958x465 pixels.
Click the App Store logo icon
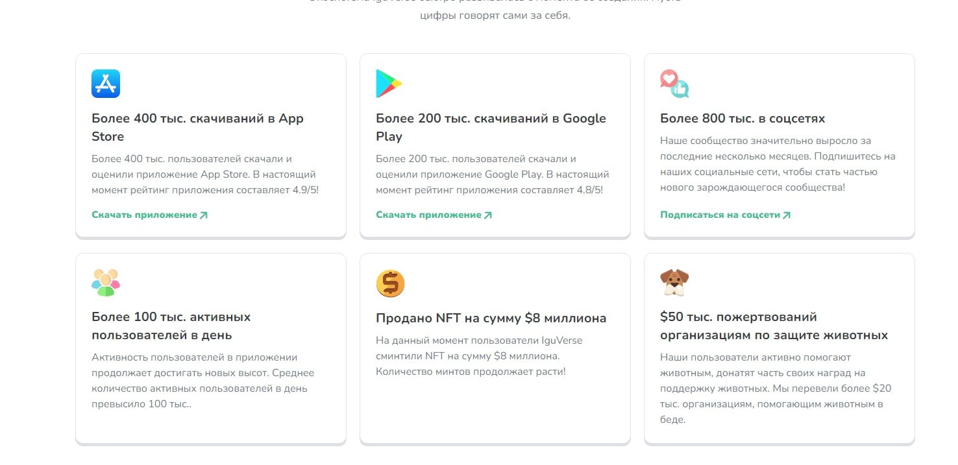pos(106,84)
